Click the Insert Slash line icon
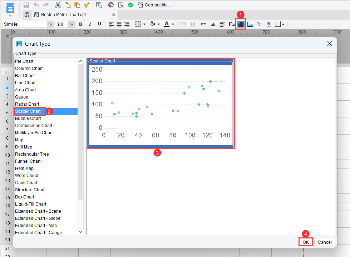The image size is (350, 257). (x=260, y=24)
